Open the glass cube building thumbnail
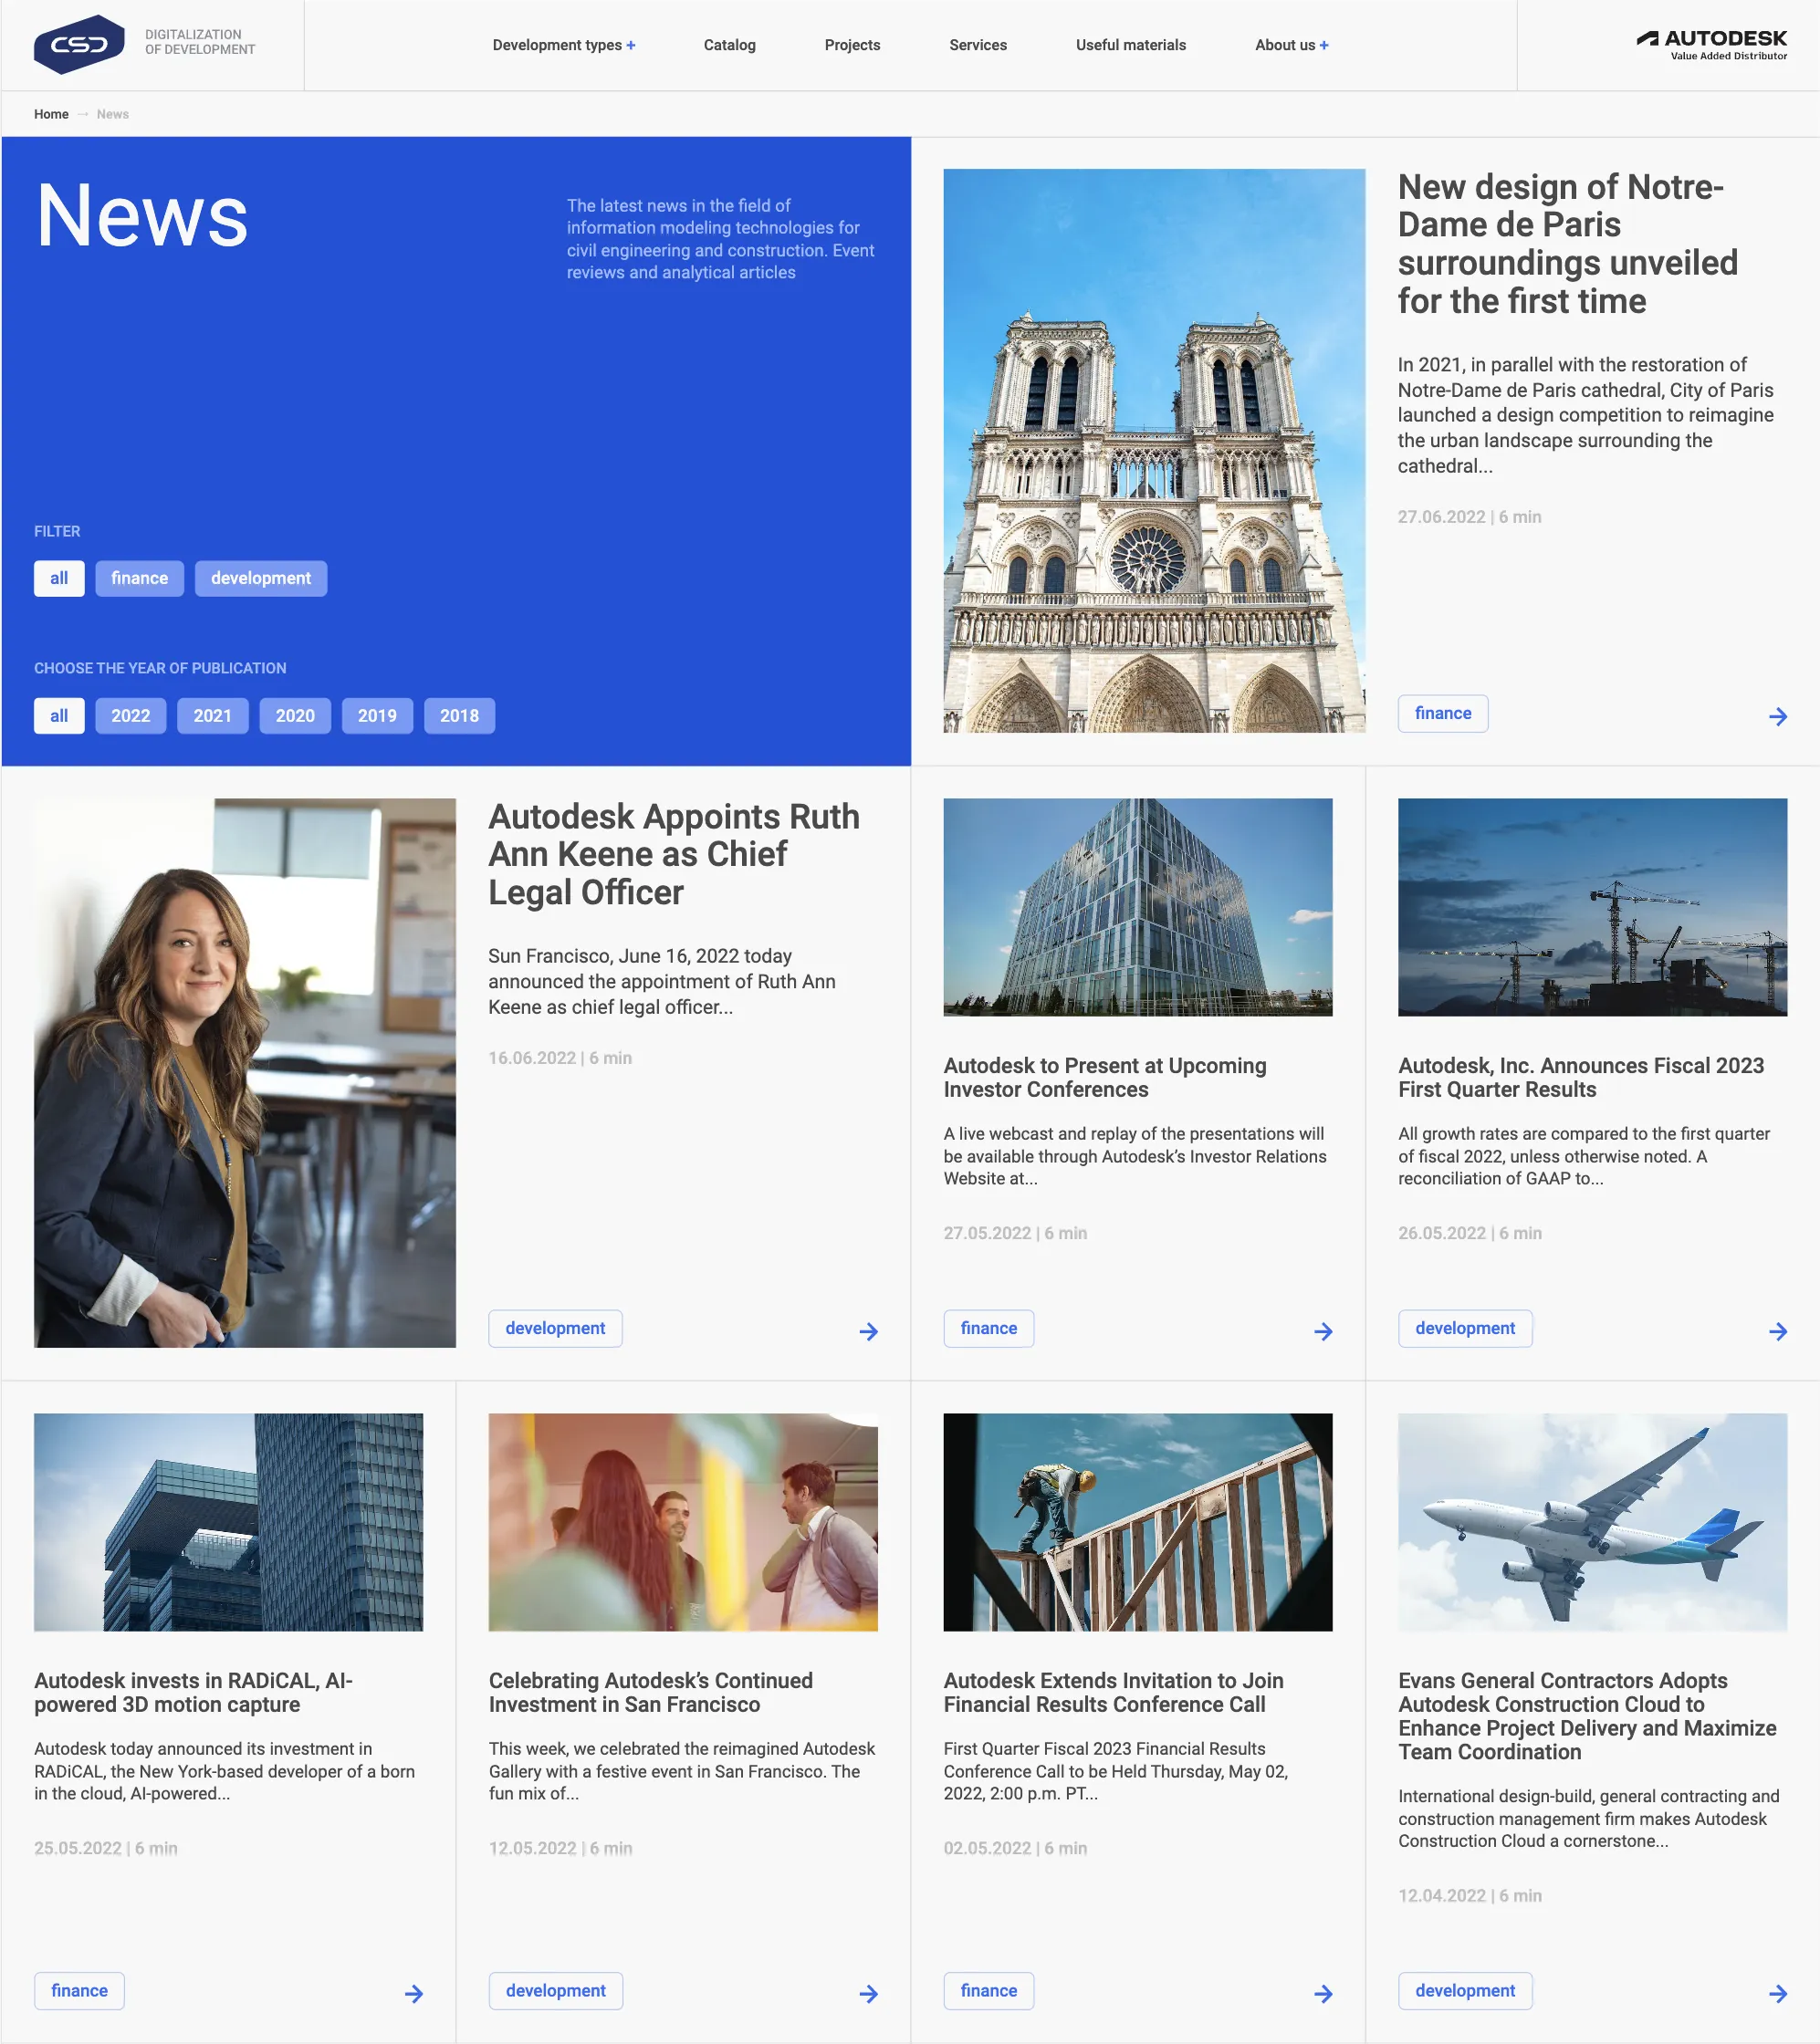 pos(1138,907)
